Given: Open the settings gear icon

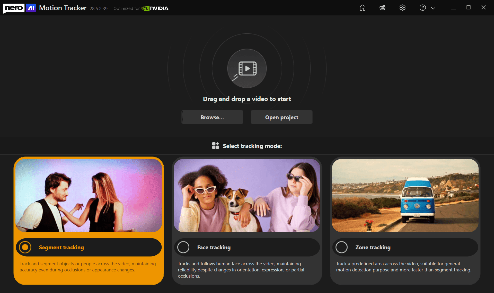Looking at the screenshot, I should [x=402, y=8].
